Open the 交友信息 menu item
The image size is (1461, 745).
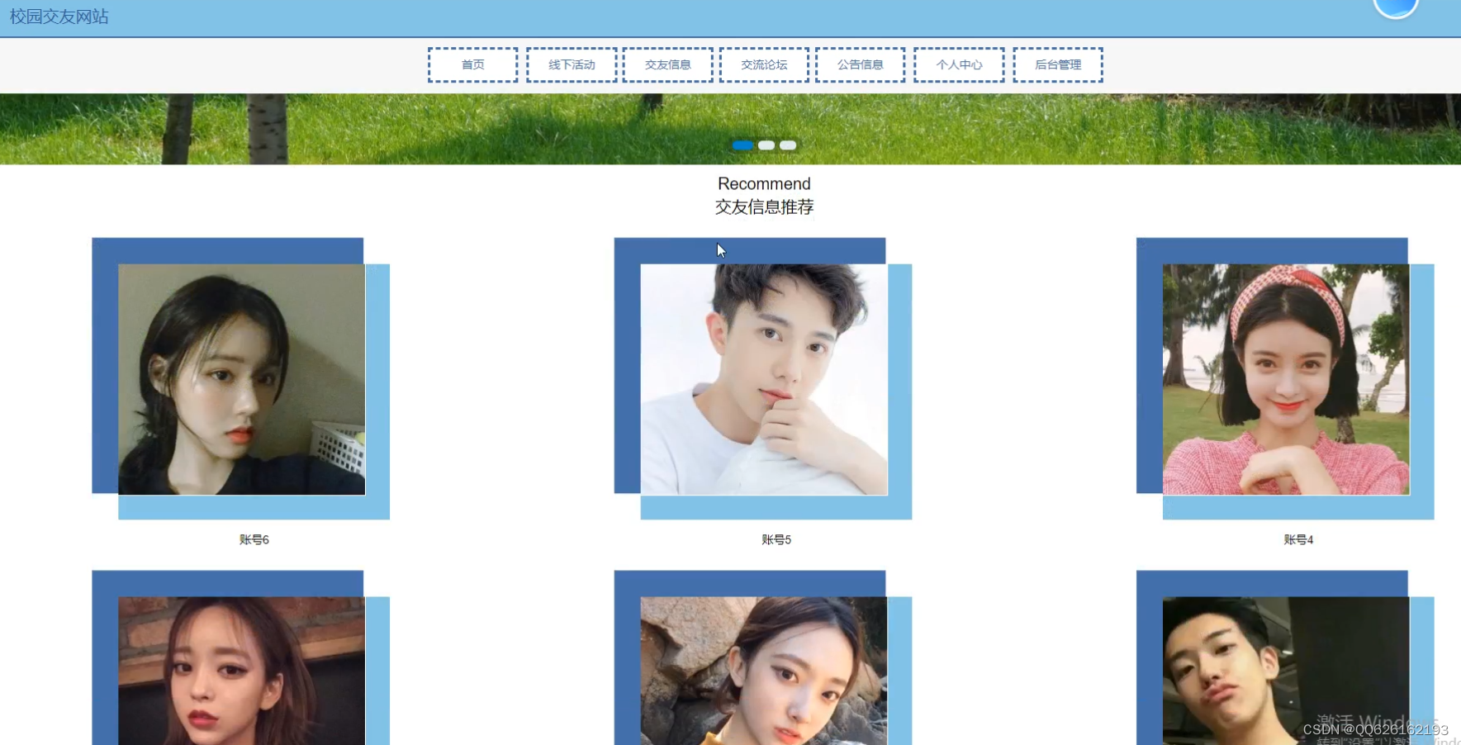(x=667, y=64)
